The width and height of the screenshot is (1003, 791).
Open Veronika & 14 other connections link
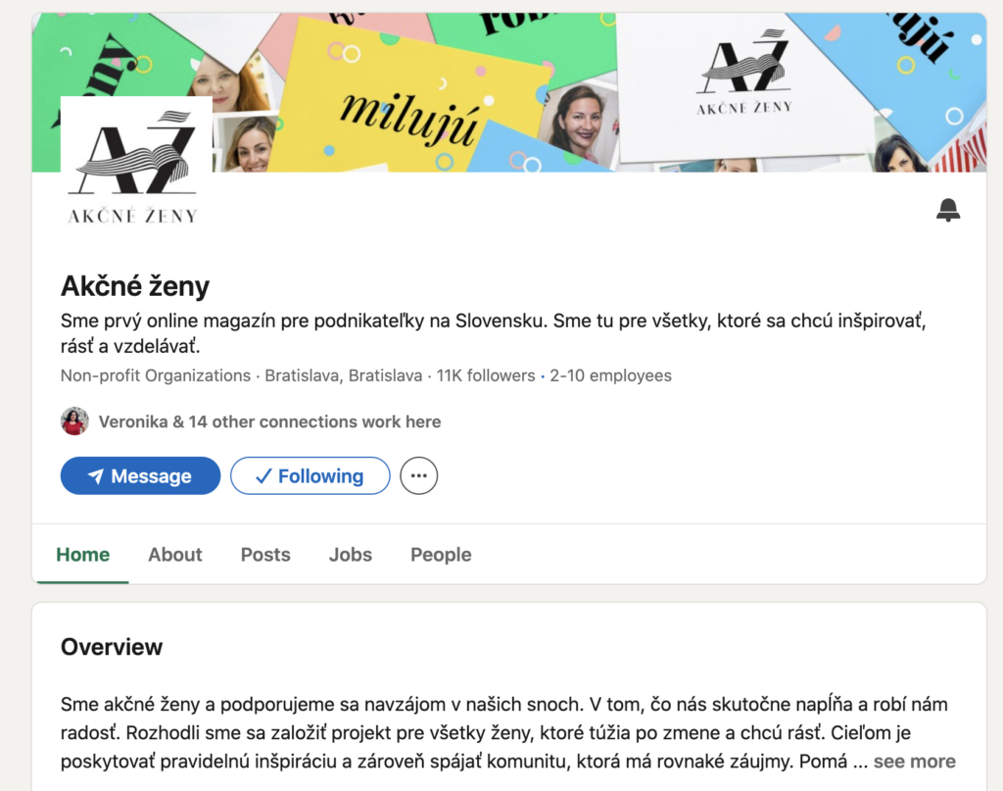[x=269, y=421]
